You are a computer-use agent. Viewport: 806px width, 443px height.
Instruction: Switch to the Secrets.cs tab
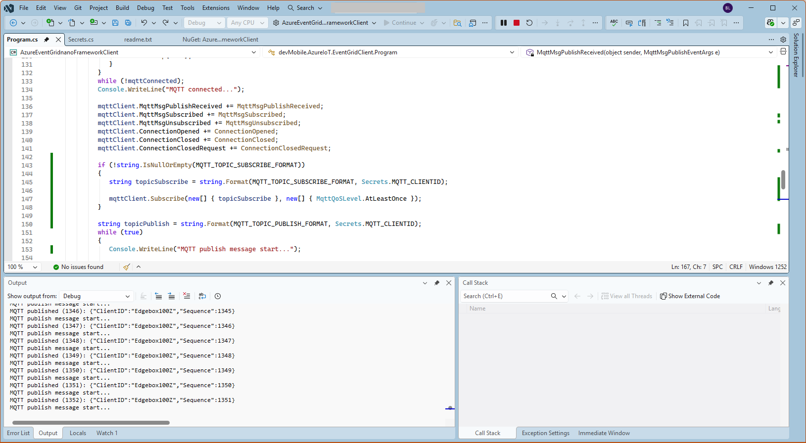[x=81, y=40]
